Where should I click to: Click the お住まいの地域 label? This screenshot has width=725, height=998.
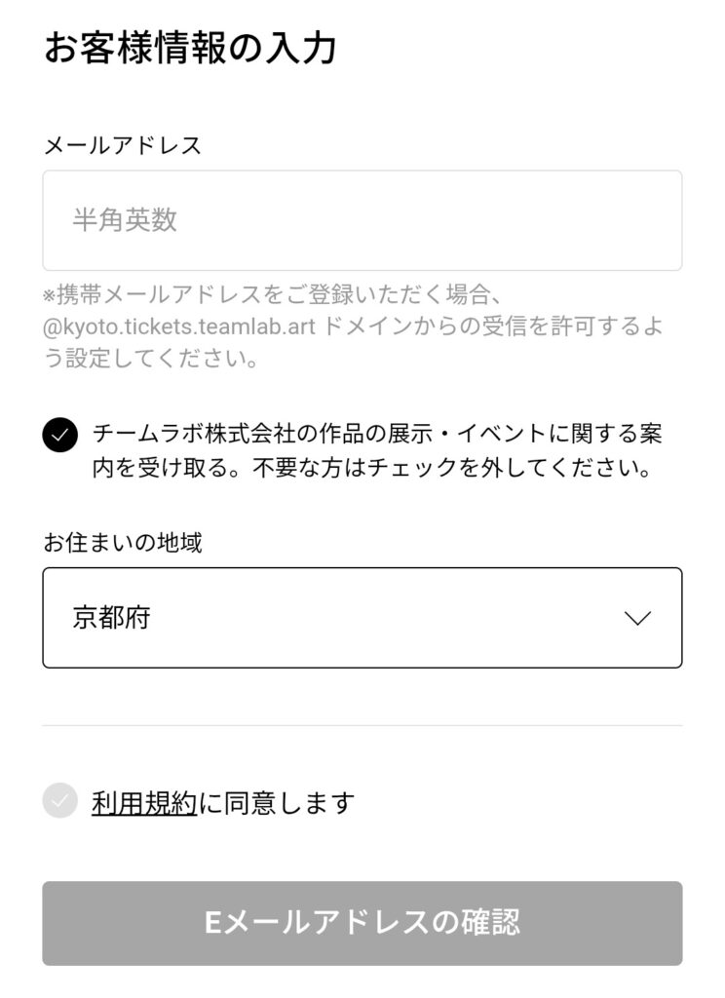[x=123, y=543]
